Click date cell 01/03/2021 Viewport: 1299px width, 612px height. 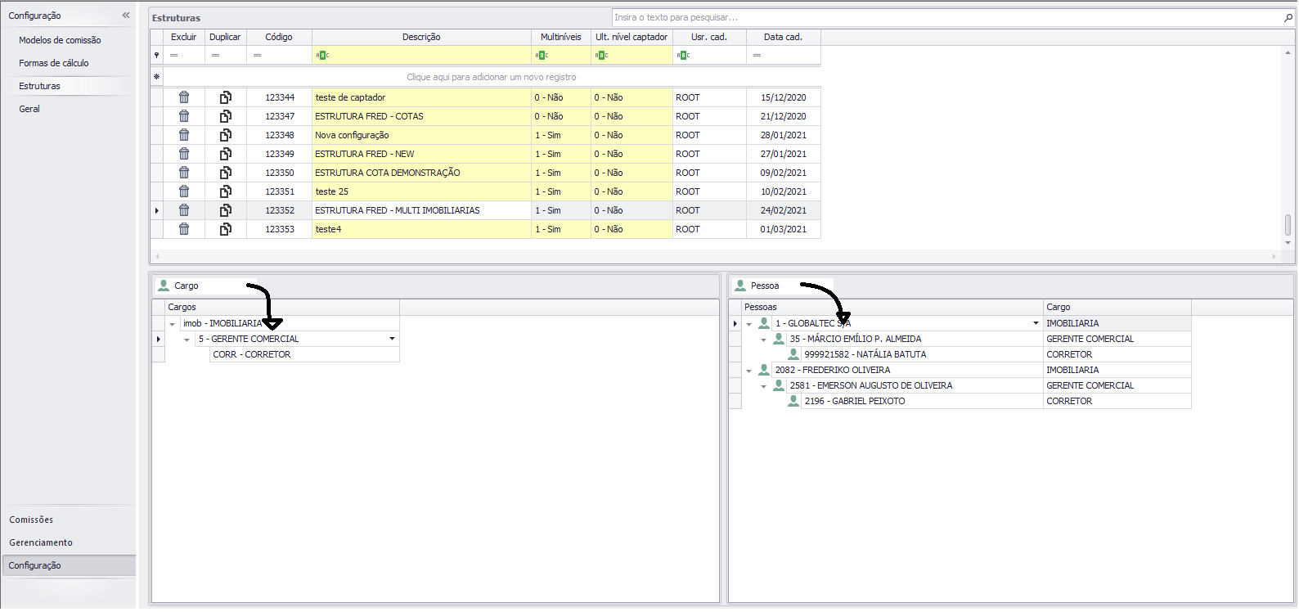[783, 229]
